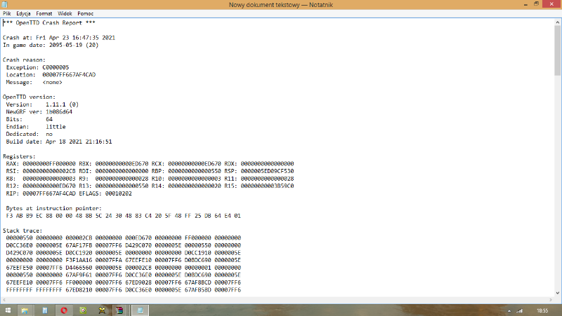The height and width of the screenshot is (316, 562).
Task: Click the Build date 'Apr 18 2021 21:16:51'
Action: (79, 142)
